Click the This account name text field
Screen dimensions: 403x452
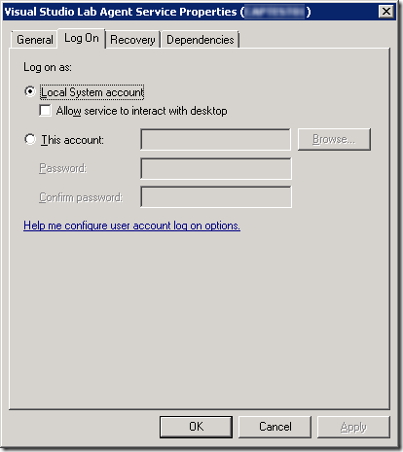pos(215,140)
